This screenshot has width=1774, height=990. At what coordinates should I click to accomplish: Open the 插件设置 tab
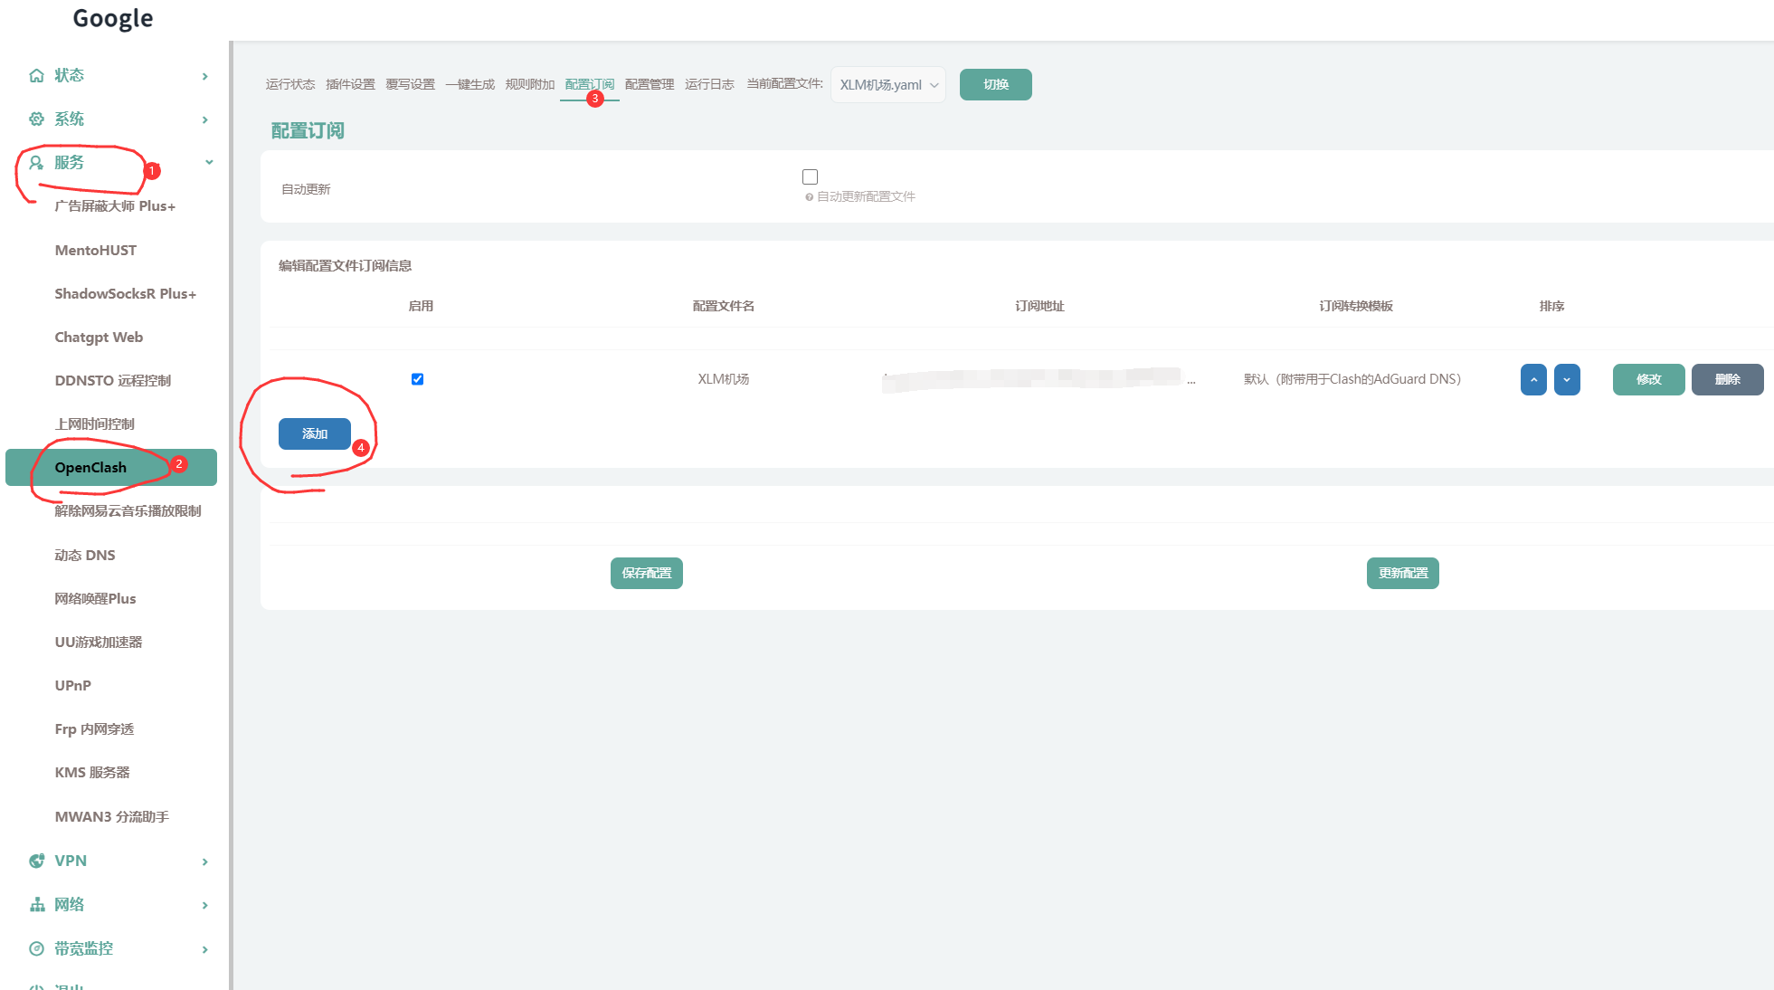point(350,84)
